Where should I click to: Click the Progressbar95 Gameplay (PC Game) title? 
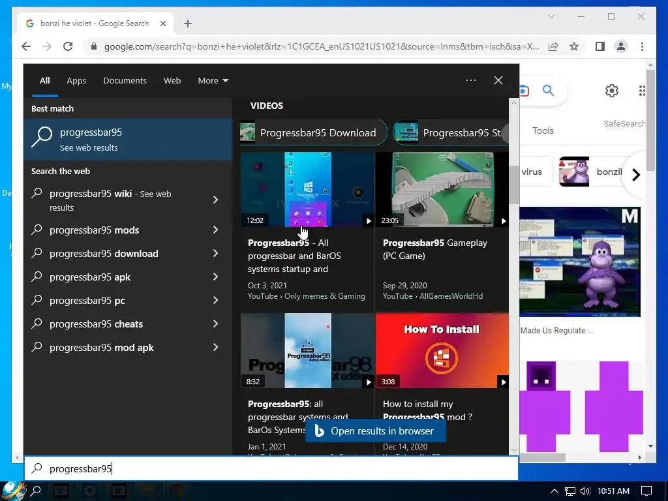click(x=434, y=249)
